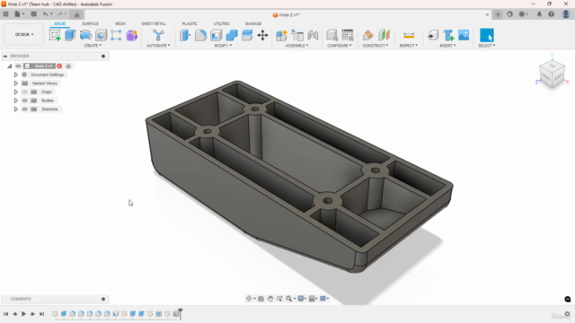Screen dimensions: 575x323
Task: Jump to the timeline end
Action: point(42,314)
